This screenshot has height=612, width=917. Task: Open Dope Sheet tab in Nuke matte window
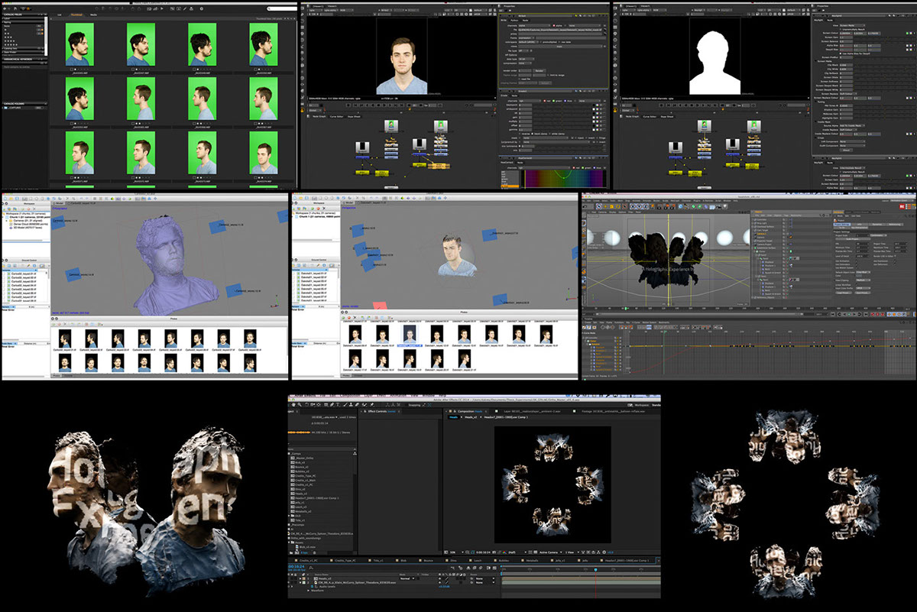coord(667,117)
